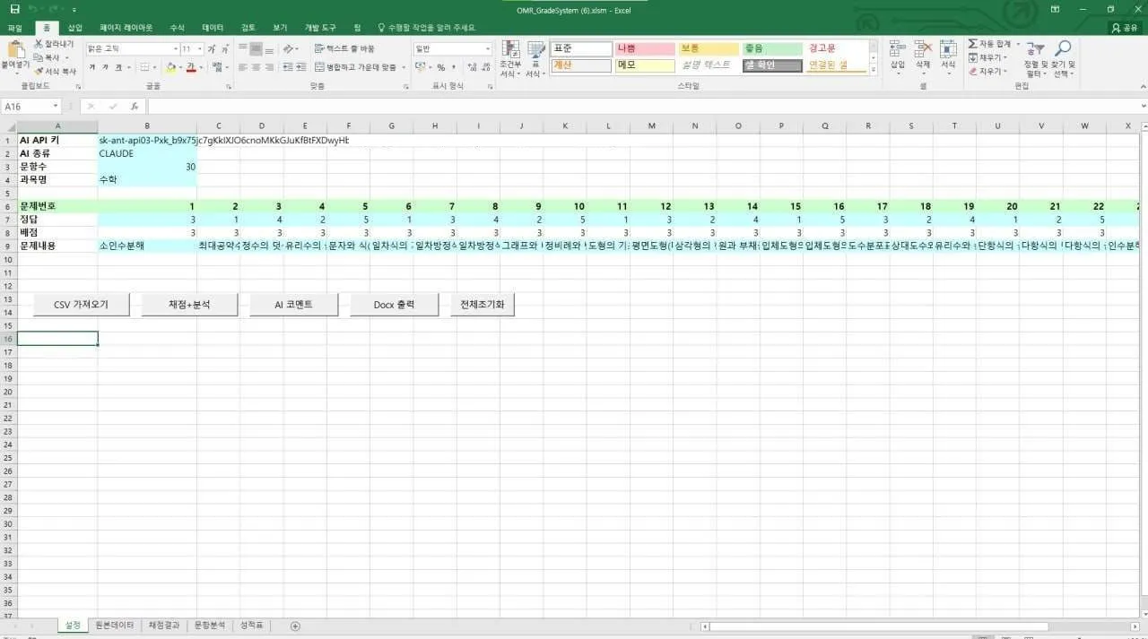Expand the cell styles gallery
The width and height of the screenshot is (1148, 639).
point(874,69)
